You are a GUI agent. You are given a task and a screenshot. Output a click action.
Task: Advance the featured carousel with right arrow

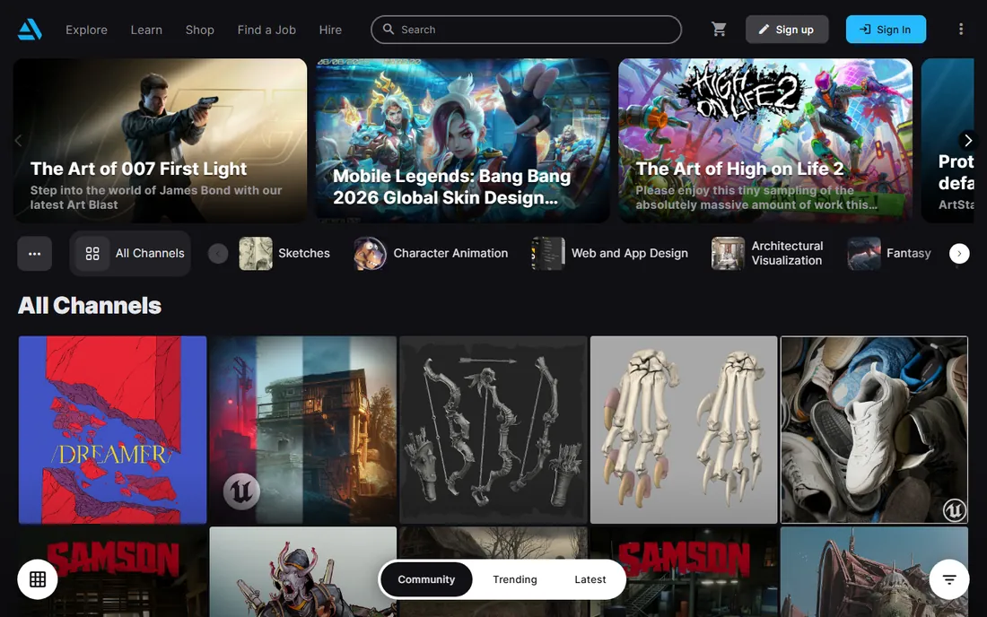tap(968, 140)
